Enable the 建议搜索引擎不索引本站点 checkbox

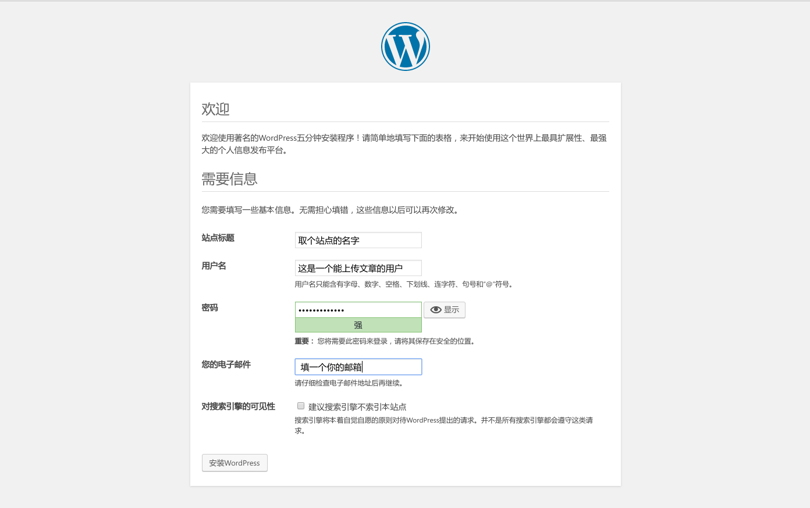pyautogui.click(x=301, y=406)
